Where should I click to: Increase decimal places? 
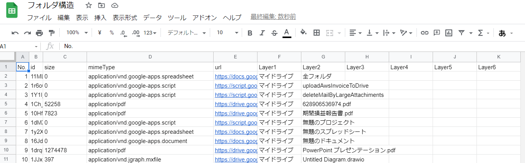135,33
